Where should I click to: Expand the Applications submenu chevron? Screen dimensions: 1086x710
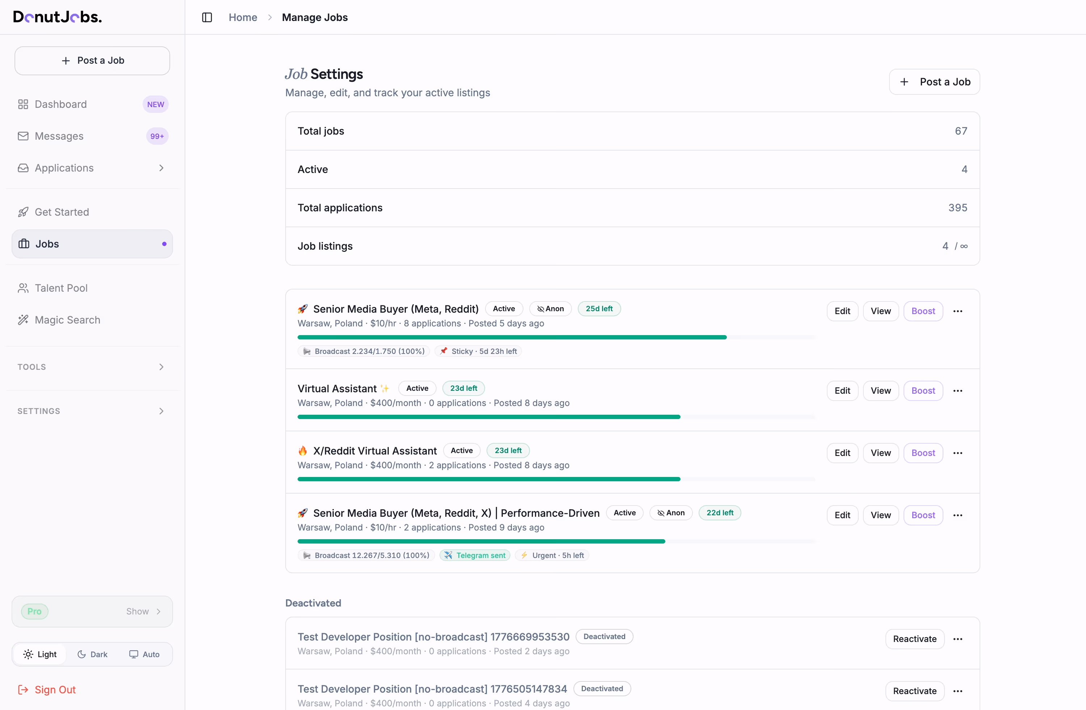161,168
